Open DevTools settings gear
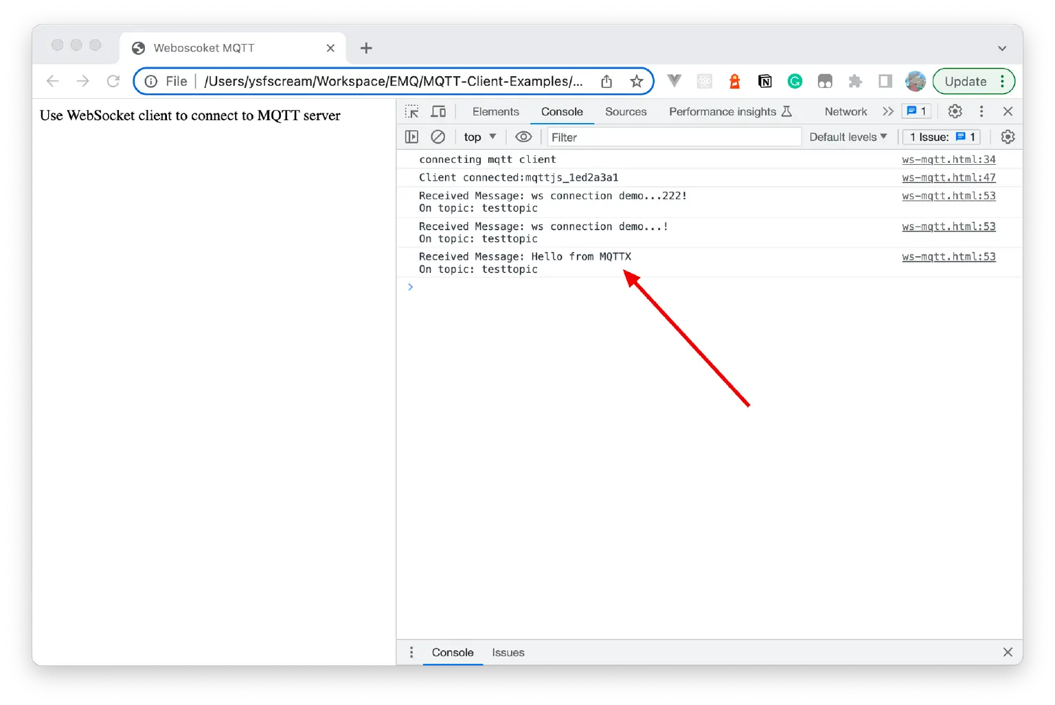Screen dimensions: 1055x705 click(955, 111)
